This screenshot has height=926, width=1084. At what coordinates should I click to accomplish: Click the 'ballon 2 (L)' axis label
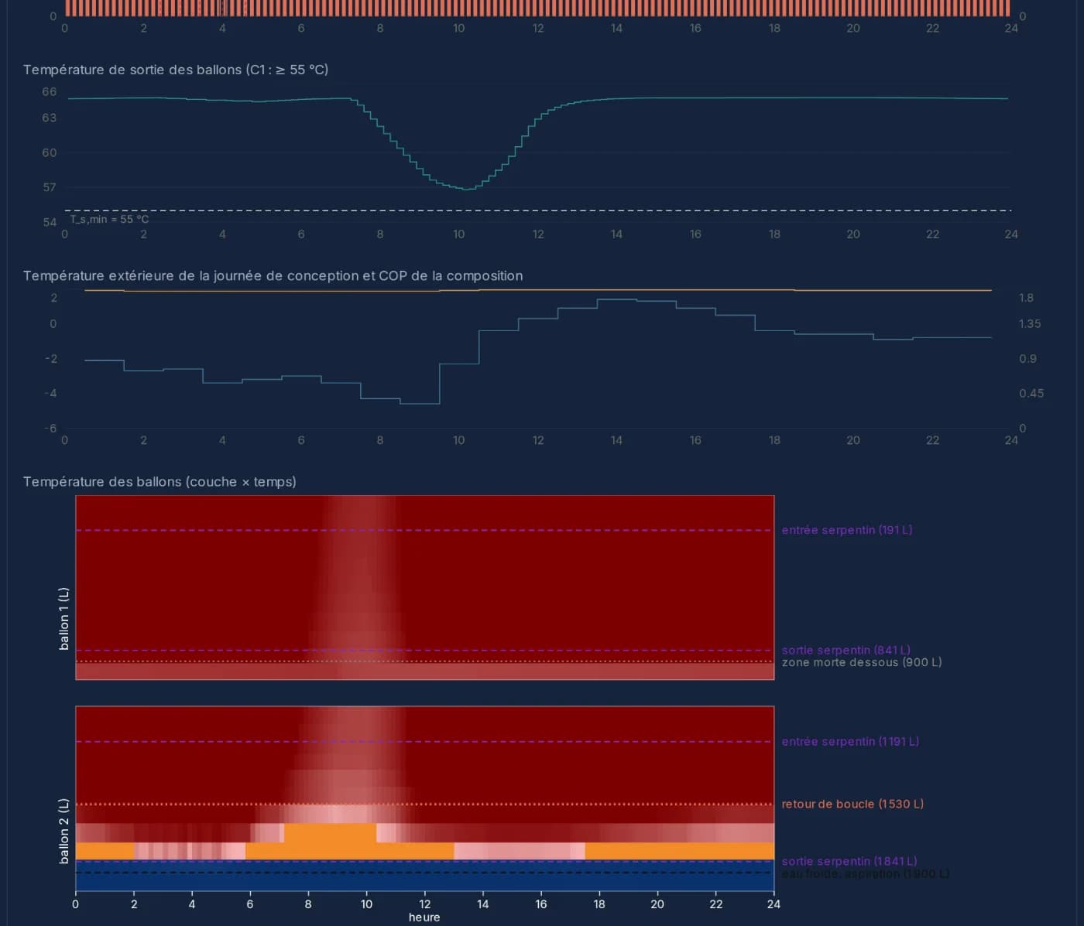pos(64,832)
